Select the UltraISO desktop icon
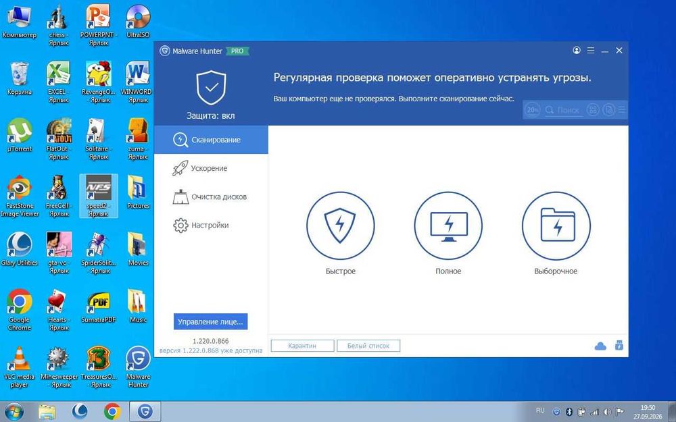Viewport: 676px width, 422px height. pos(138,22)
